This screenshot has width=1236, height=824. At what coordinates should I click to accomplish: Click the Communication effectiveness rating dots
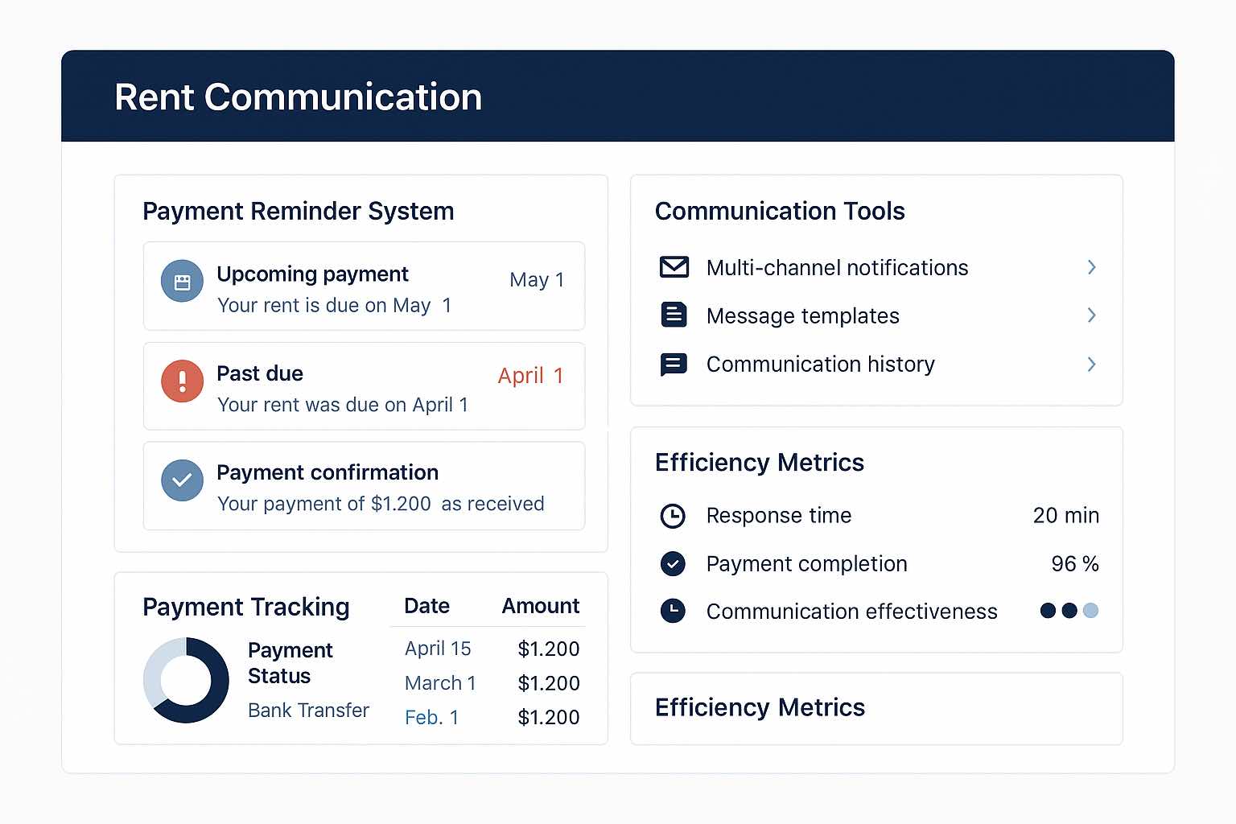(1069, 611)
